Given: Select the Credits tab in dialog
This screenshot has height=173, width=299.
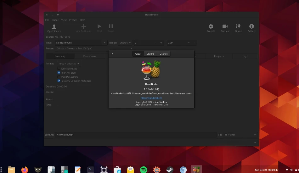Looking at the screenshot, I should pyautogui.click(x=150, y=54).
